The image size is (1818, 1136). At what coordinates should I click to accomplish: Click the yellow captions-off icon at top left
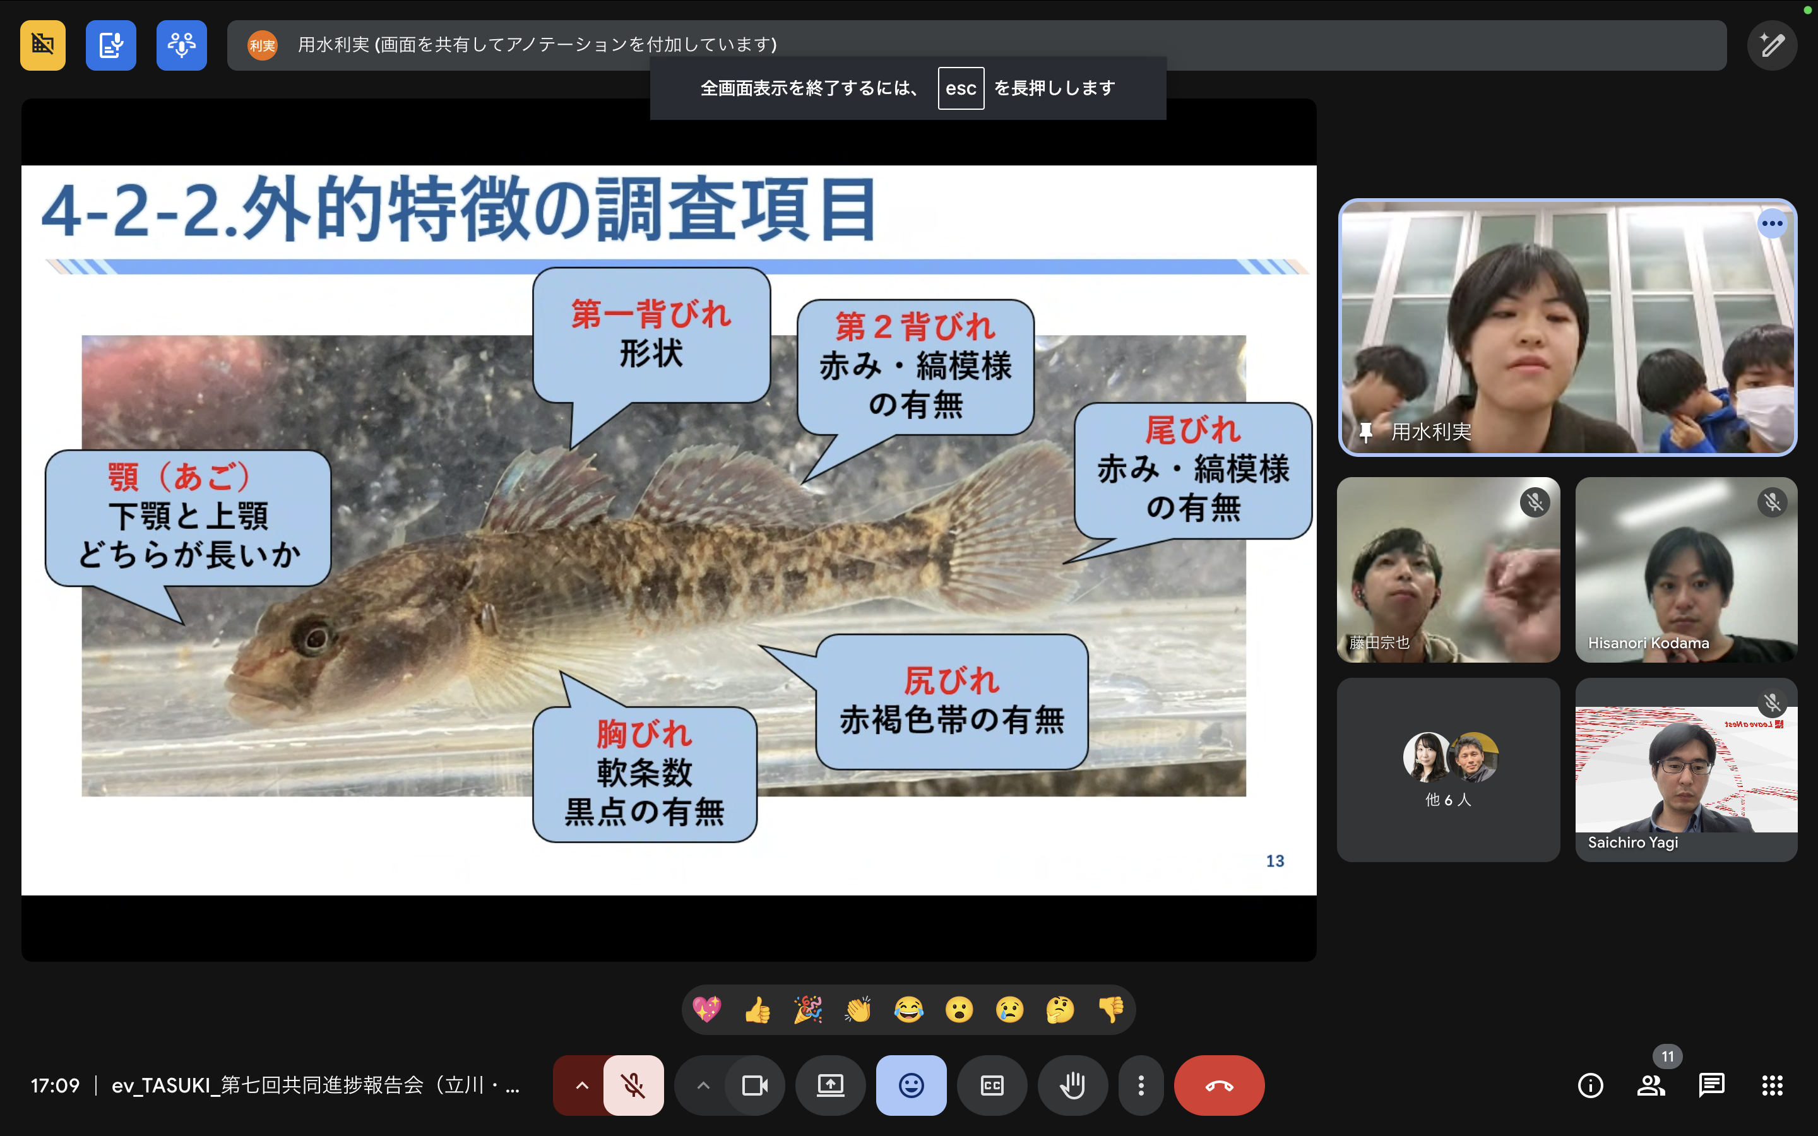[x=43, y=45]
